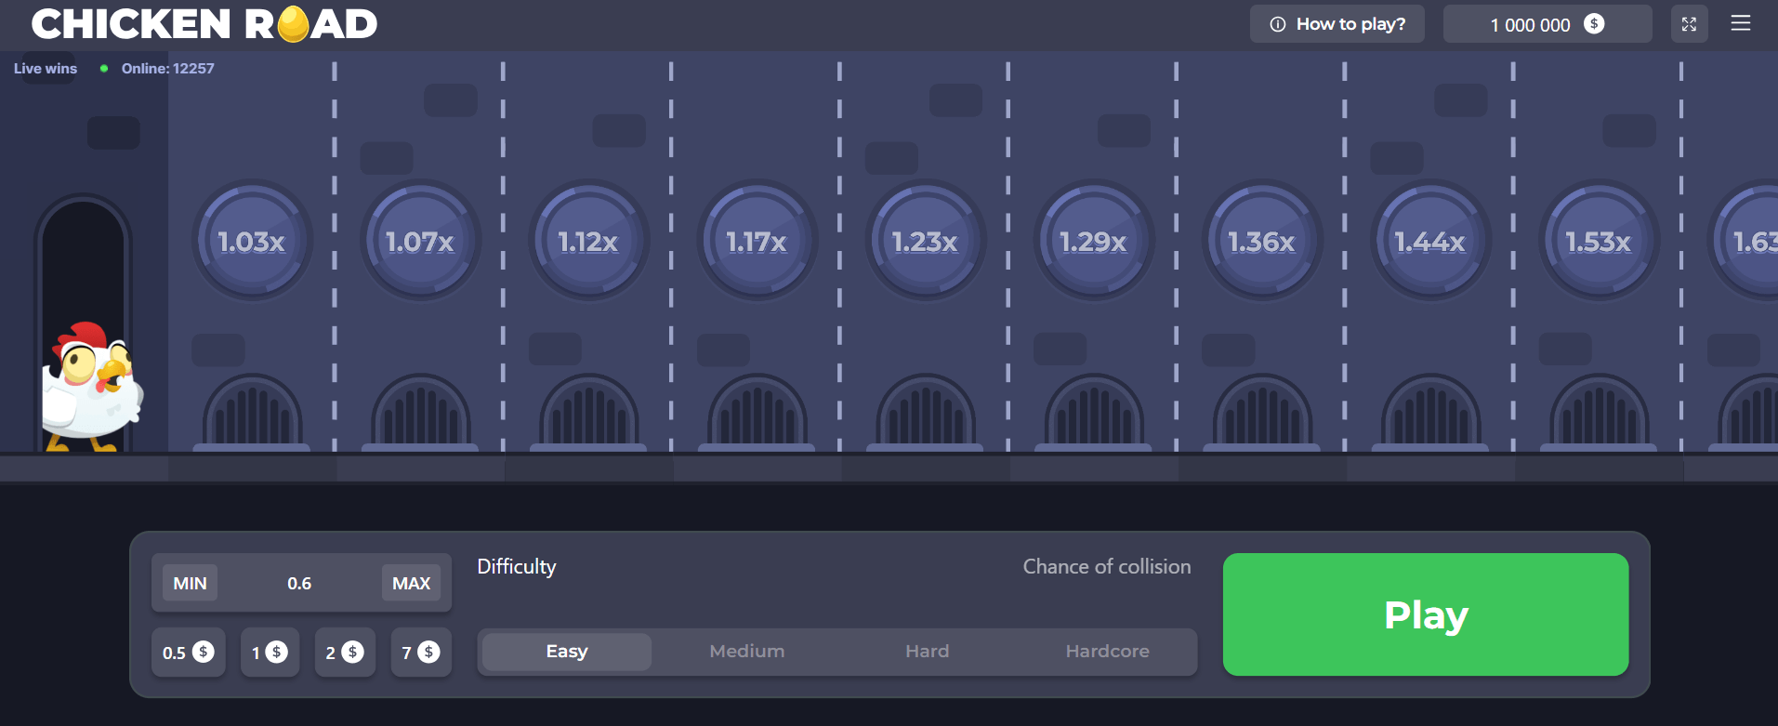
Task: Select Hard difficulty
Action: click(x=927, y=652)
